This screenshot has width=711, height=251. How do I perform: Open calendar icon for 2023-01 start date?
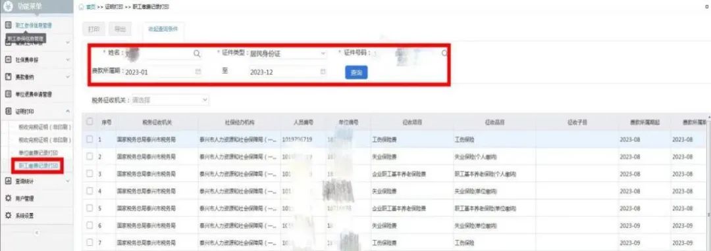click(197, 72)
